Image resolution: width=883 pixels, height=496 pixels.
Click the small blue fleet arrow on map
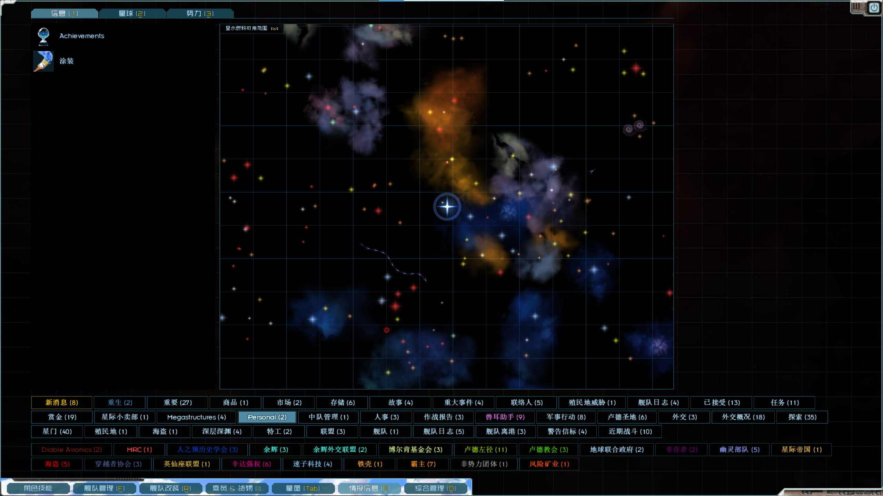[592, 171]
